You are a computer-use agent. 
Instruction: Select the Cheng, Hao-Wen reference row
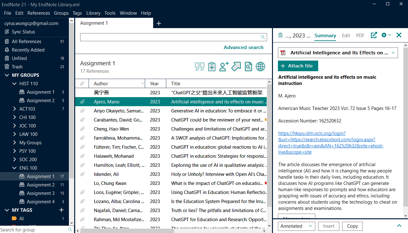click(171, 129)
